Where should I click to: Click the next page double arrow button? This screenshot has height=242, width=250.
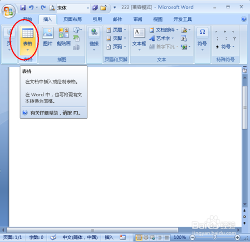(244, 223)
